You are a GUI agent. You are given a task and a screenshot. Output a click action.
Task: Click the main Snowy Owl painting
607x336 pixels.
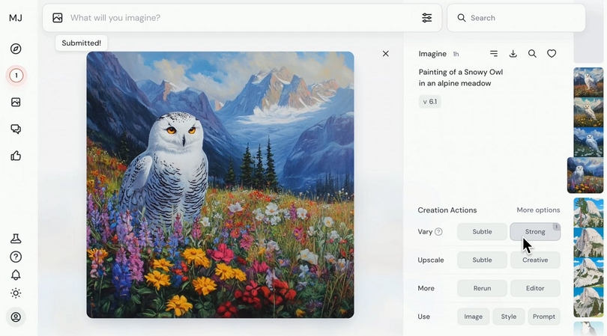(x=220, y=185)
